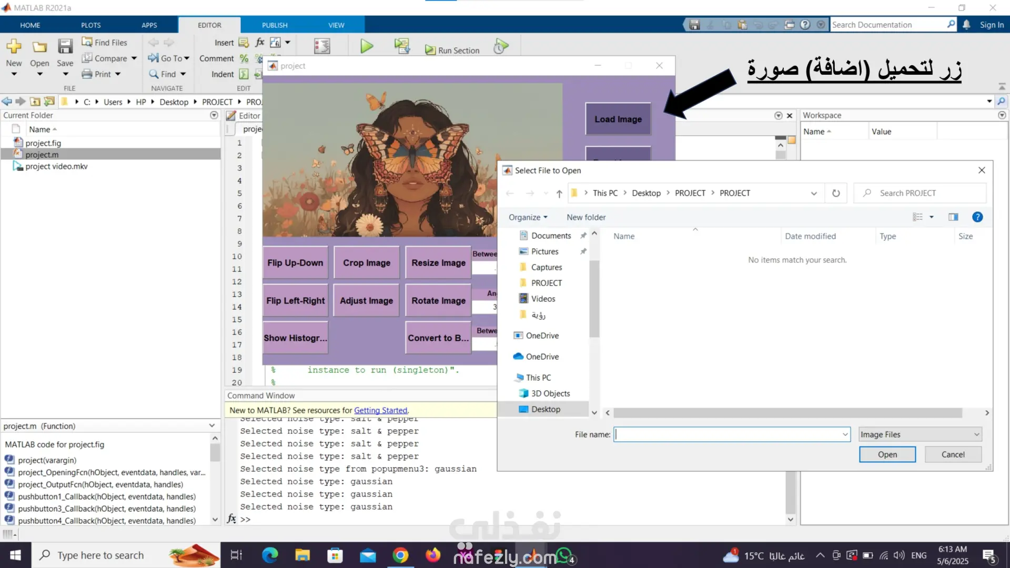Image resolution: width=1010 pixels, height=568 pixels.
Task: Click the Up one level arrow in dialog
Action: click(559, 193)
